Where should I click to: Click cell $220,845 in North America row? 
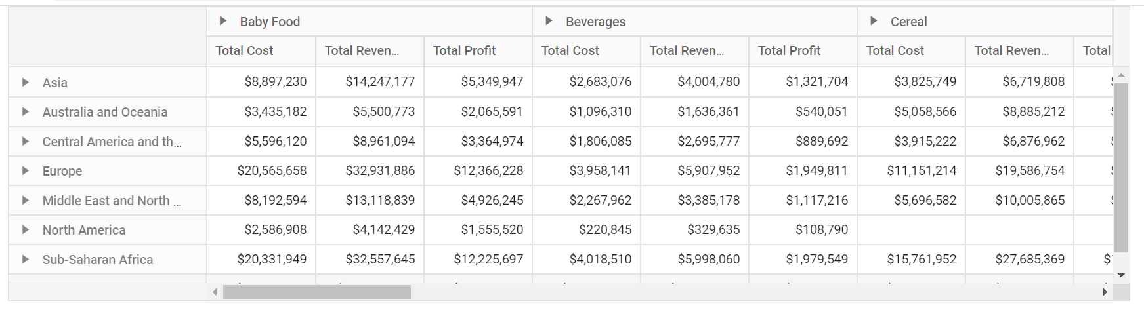[586, 229]
